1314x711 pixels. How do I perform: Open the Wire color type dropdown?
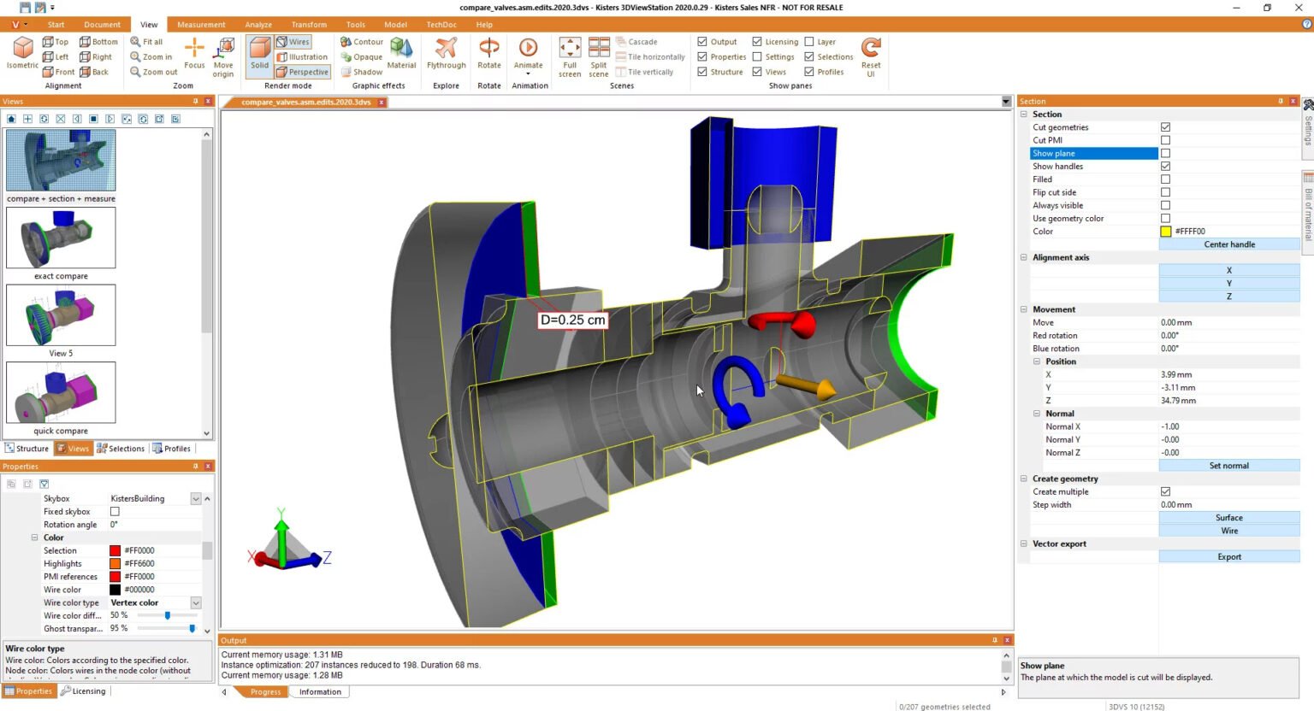click(x=196, y=603)
